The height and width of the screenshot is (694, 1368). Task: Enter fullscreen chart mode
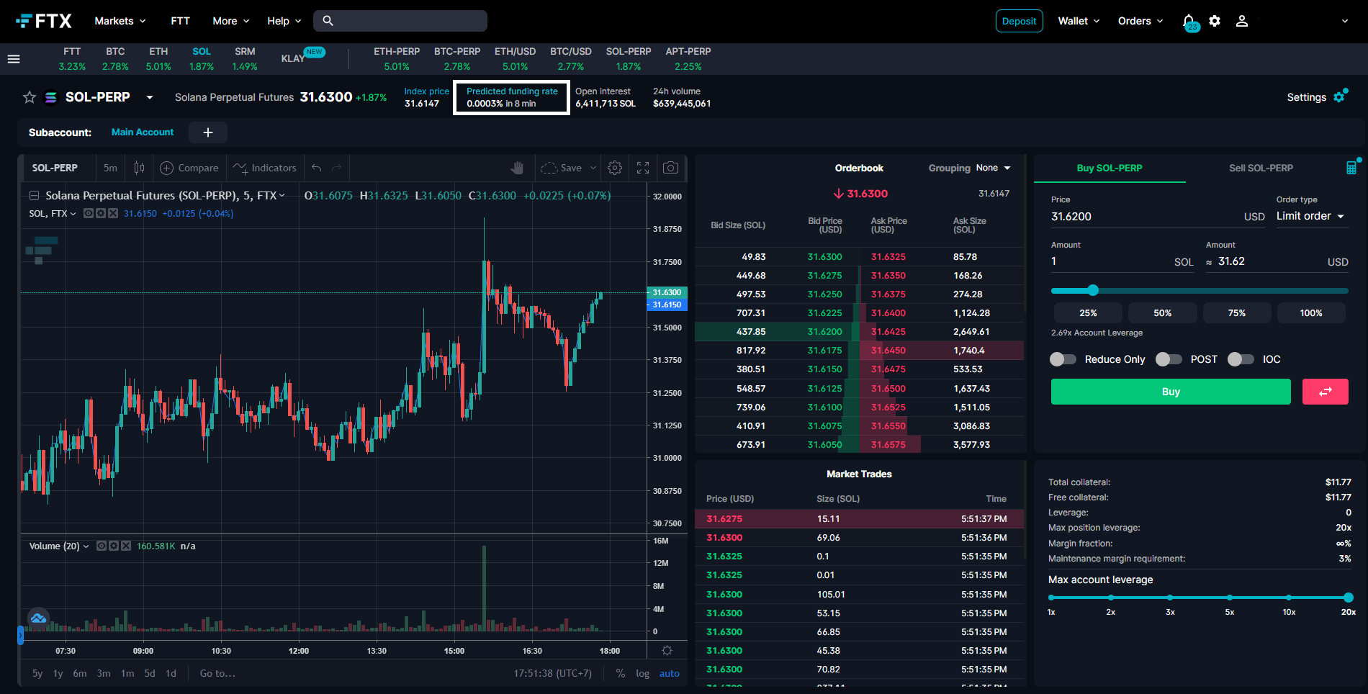coord(643,168)
